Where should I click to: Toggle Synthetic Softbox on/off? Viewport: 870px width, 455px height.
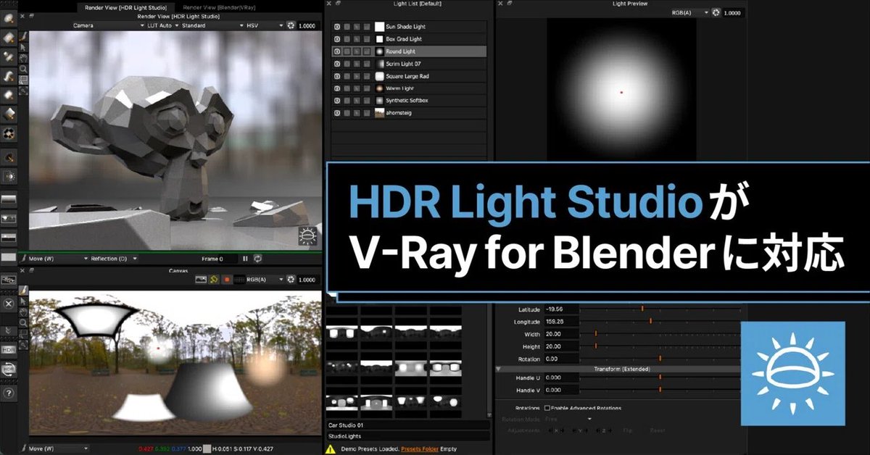coord(337,101)
